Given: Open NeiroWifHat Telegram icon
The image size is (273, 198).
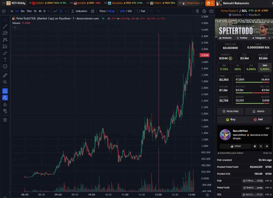Looking at the screenshot, I should 267,146.
